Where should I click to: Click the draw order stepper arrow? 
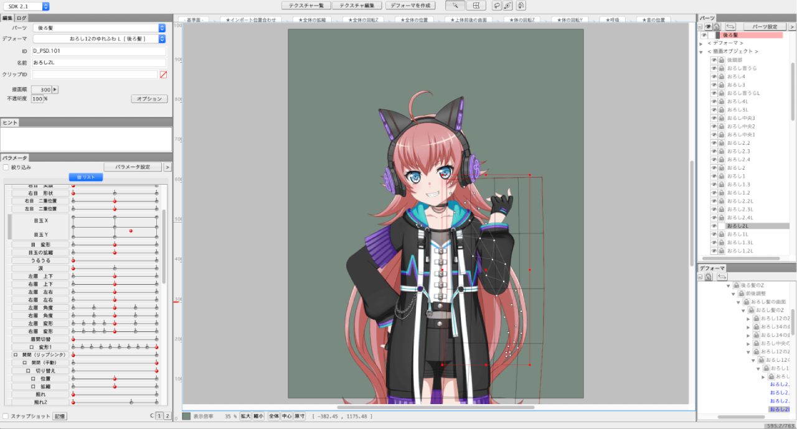click(x=55, y=90)
